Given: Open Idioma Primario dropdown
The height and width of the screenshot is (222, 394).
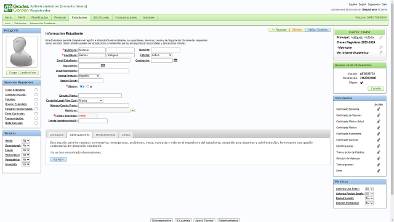Looking at the screenshot, I should click(x=89, y=76).
